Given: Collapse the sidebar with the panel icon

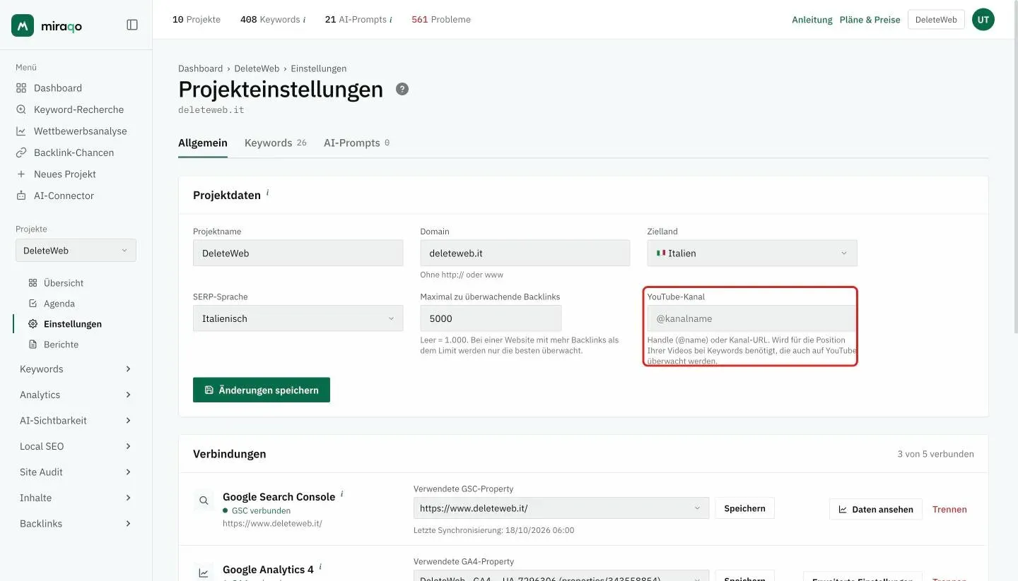Looking at the screenshot, I should 132,25.
